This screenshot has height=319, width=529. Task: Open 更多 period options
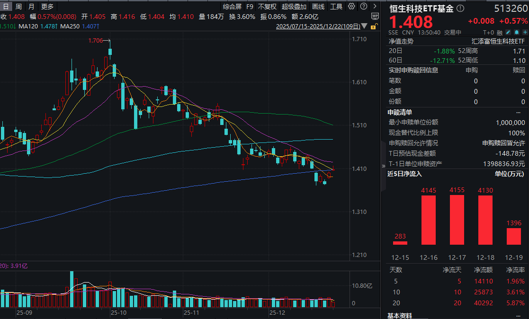[47, 7]
